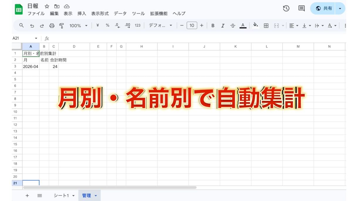Format as percent

(x=107, y=25)
